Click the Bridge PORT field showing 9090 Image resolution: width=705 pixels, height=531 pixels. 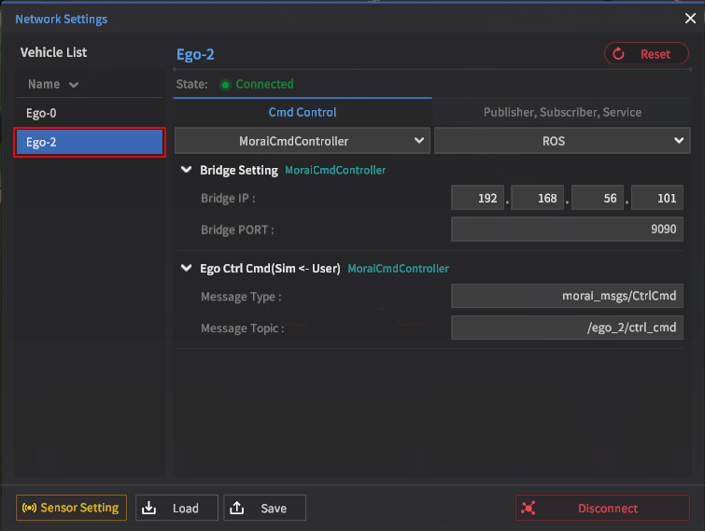click(567, 230)
